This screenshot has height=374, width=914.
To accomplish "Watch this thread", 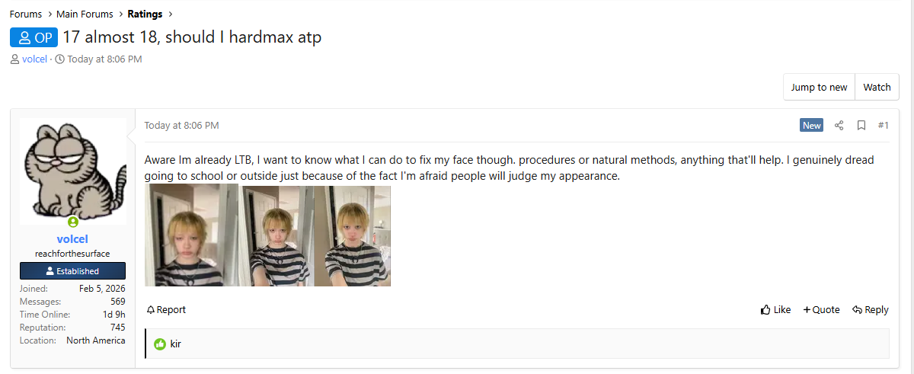I will [877, 87].
